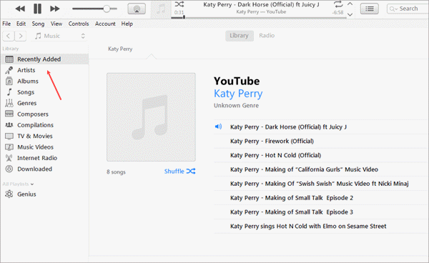Click the playback progress bar

[x=259, y=18]
